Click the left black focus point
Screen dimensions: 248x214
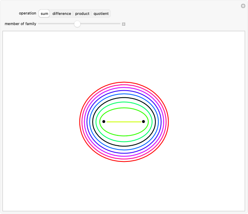point(104,122)
